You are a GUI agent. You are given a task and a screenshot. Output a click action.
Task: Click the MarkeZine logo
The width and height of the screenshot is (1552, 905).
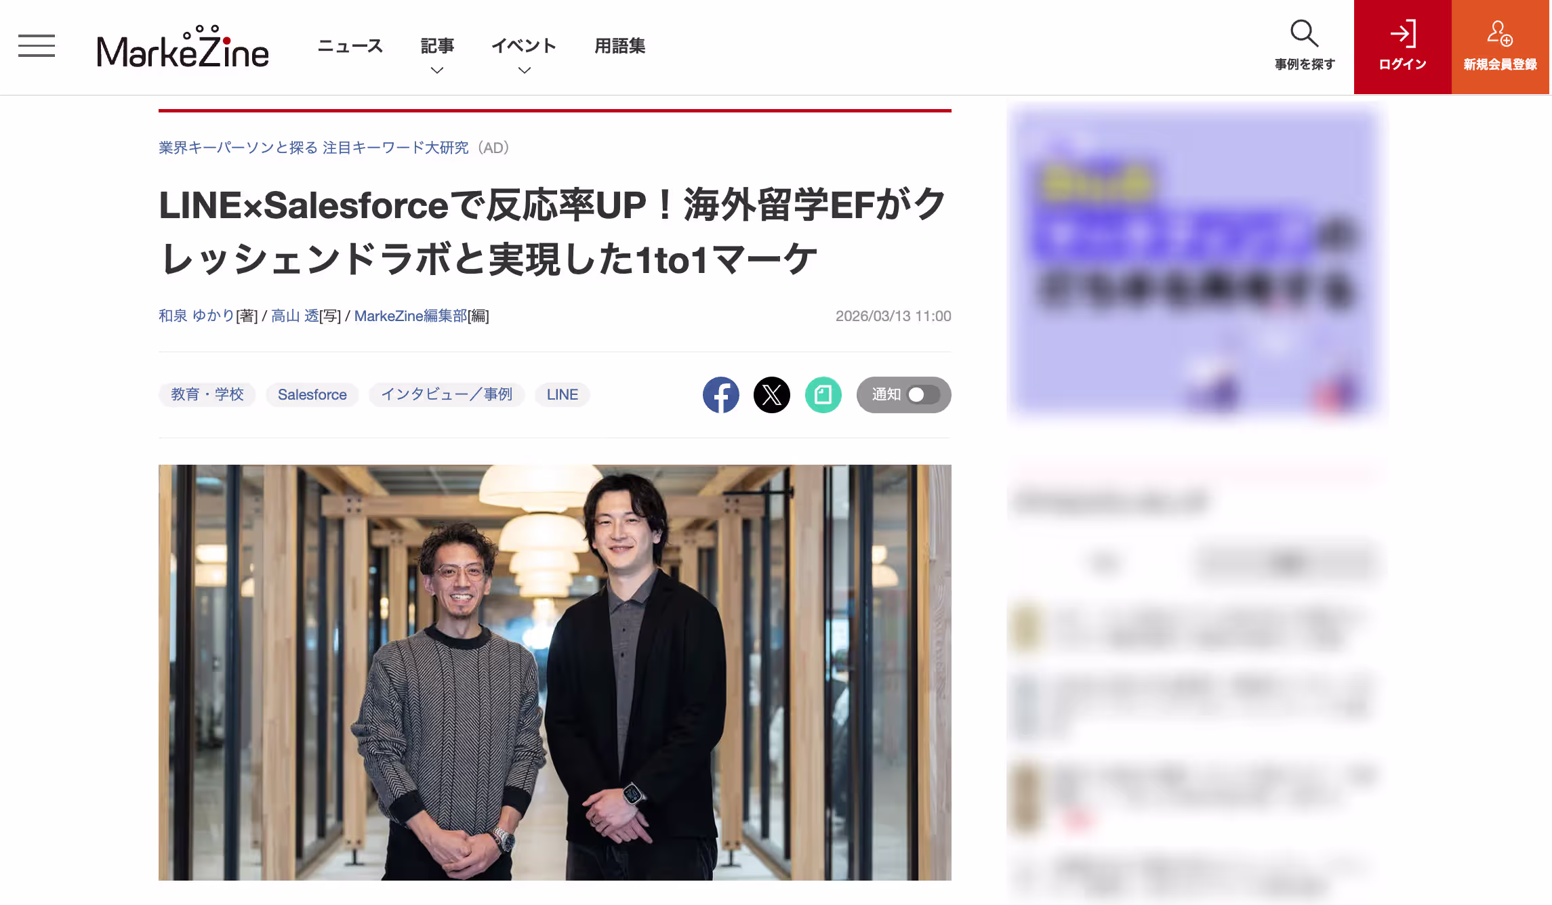pyautogui.click(x=183, y=47)
